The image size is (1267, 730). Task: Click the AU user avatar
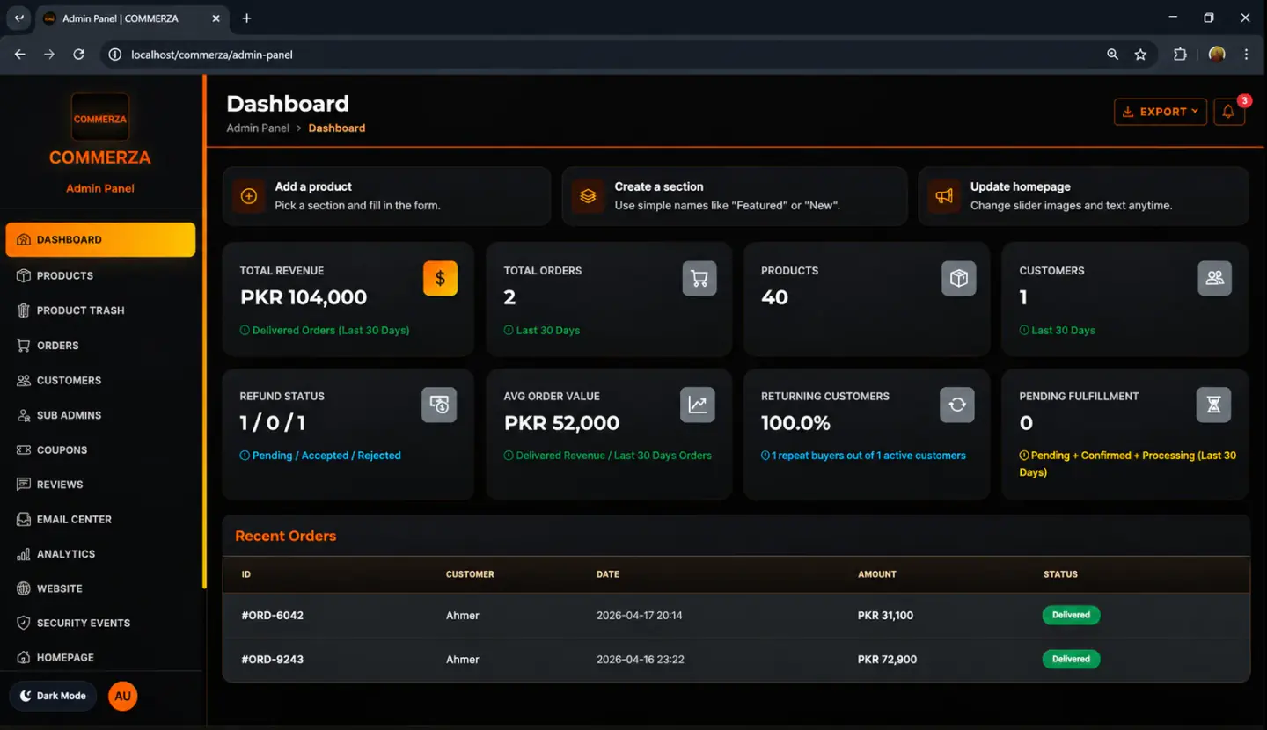(x=122, y=696)
